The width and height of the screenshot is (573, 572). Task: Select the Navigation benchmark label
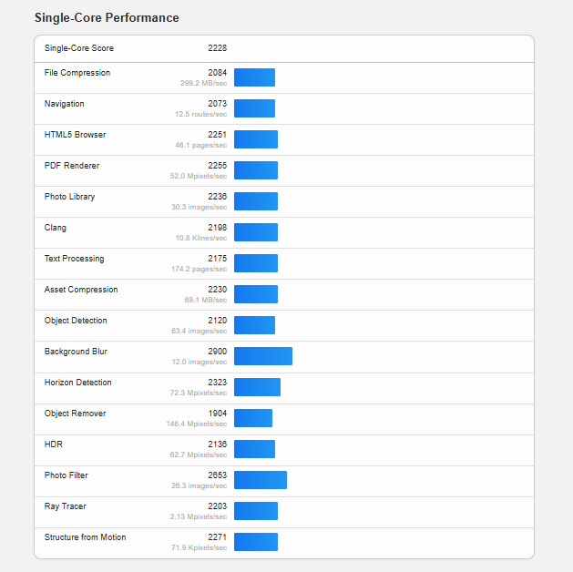65,104
